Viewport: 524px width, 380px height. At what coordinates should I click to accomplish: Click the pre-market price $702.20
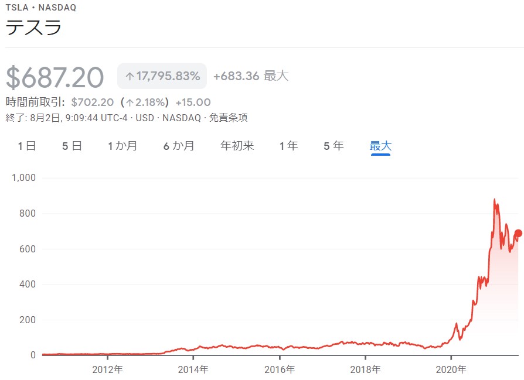[93, 102]
